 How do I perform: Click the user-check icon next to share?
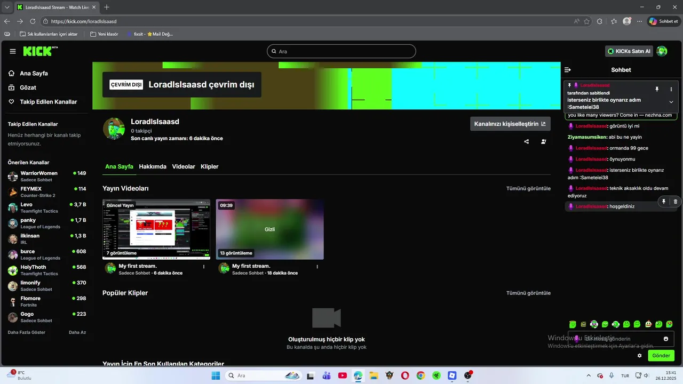[543, 141]
